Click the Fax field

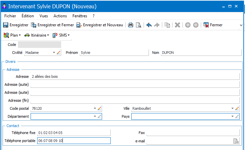[193, 133]
